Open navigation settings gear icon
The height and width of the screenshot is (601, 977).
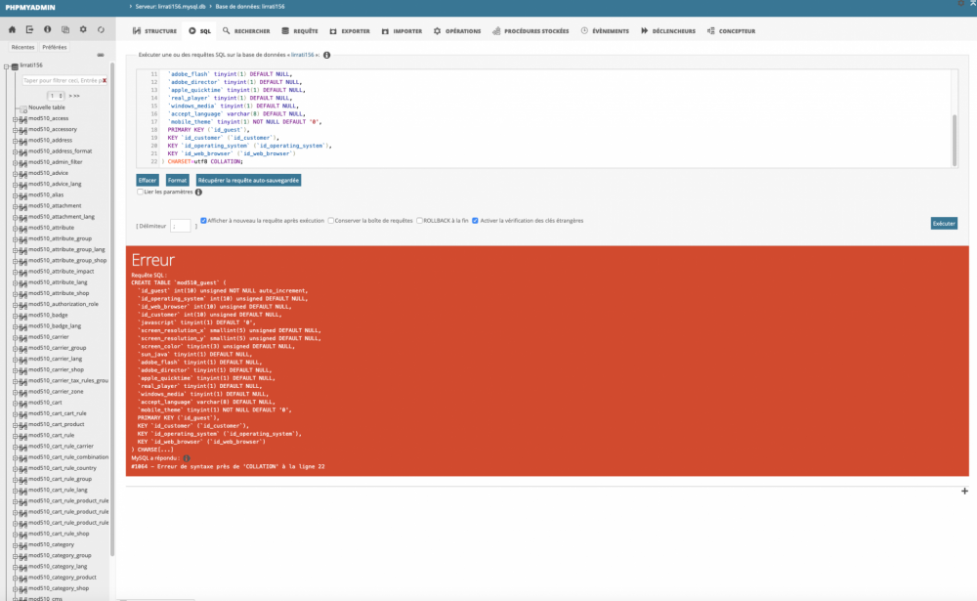(83, 29)
